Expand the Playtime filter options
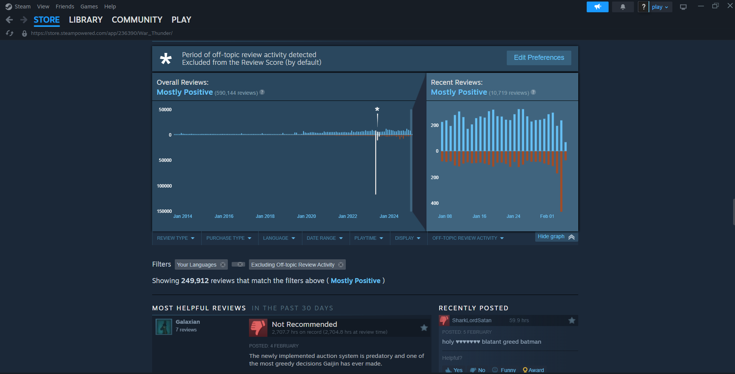735x374 pixels. 368,238
